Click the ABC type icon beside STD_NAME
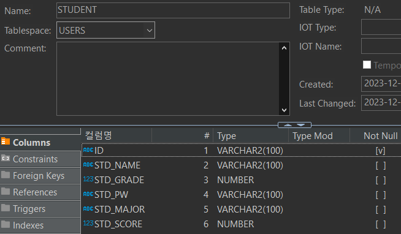 88,165
